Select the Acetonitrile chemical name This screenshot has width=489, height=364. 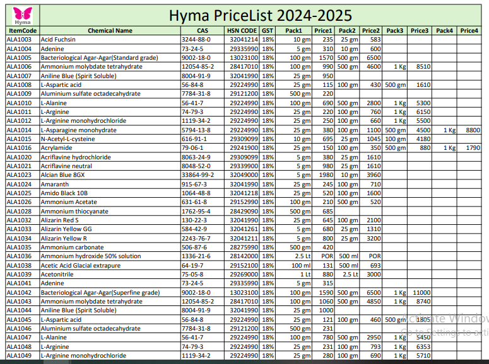pos(58,275)
